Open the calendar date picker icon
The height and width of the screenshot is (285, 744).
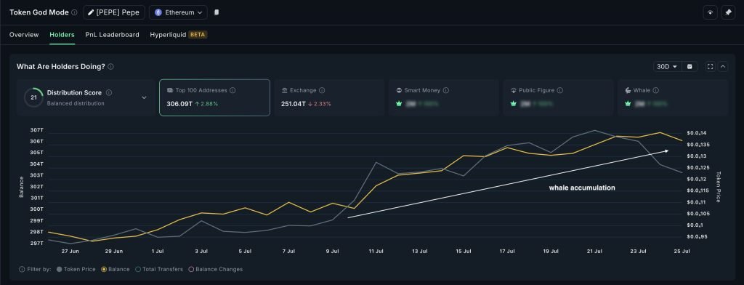[x=690, y=66]
